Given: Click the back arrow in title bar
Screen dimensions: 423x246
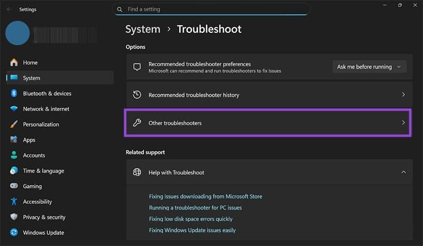Looking at the screenshot, I should (9, 9).
